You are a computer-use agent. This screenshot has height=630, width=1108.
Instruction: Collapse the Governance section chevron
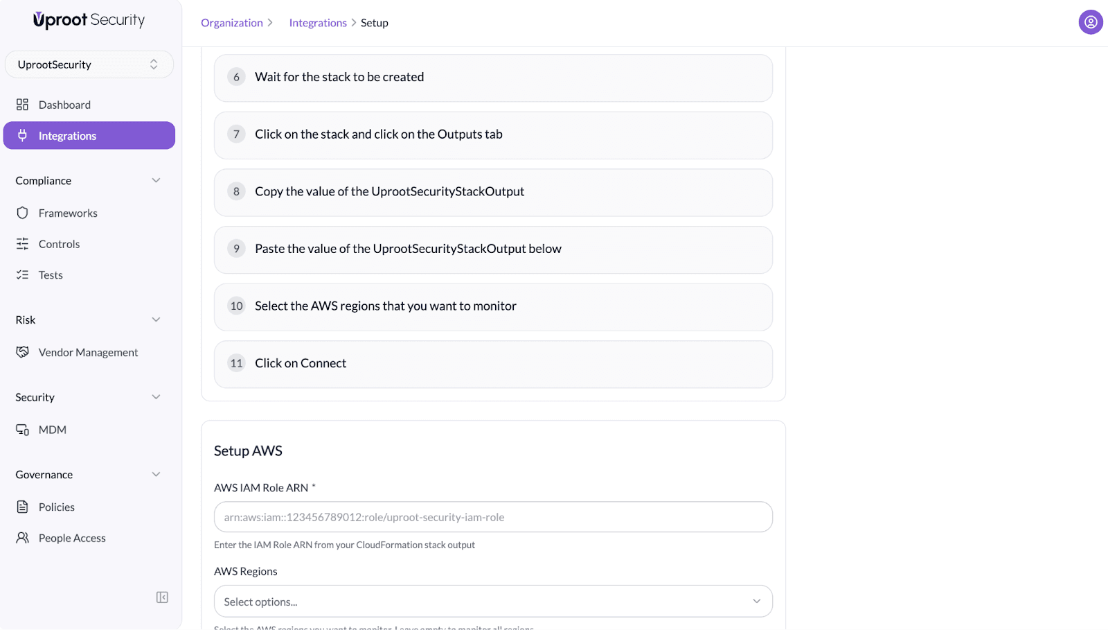point(156,475)
